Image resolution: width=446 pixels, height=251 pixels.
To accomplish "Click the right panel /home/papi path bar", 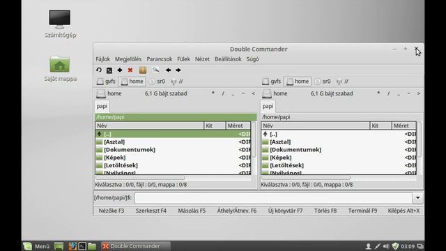I will 341,117.
